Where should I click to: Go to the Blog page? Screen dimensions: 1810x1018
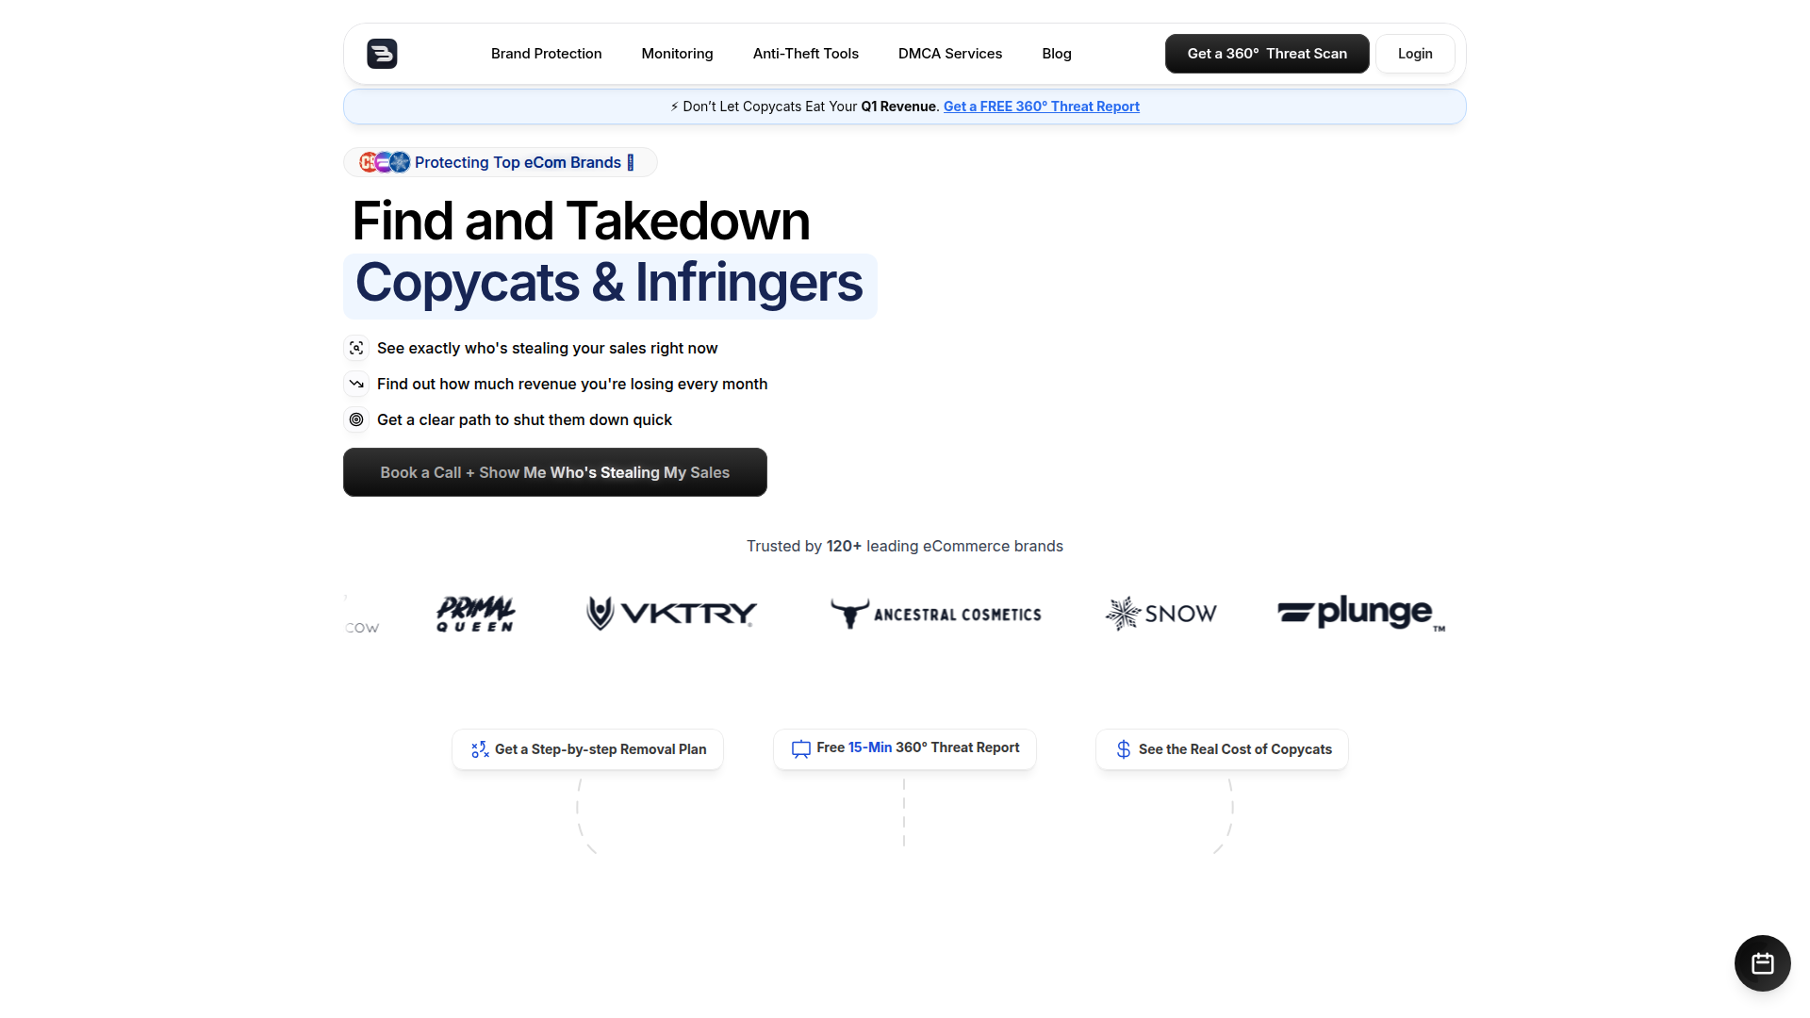(1056, 54)
